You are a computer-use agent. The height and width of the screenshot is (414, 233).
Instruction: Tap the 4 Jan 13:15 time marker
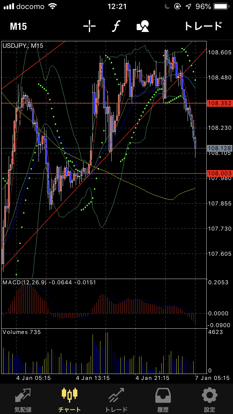[93, 378]
